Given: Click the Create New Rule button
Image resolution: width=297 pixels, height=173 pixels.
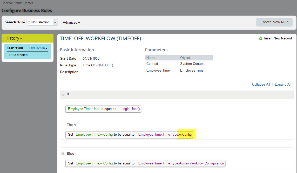Looking at the screenshot, I should click(x=274, y=22).
